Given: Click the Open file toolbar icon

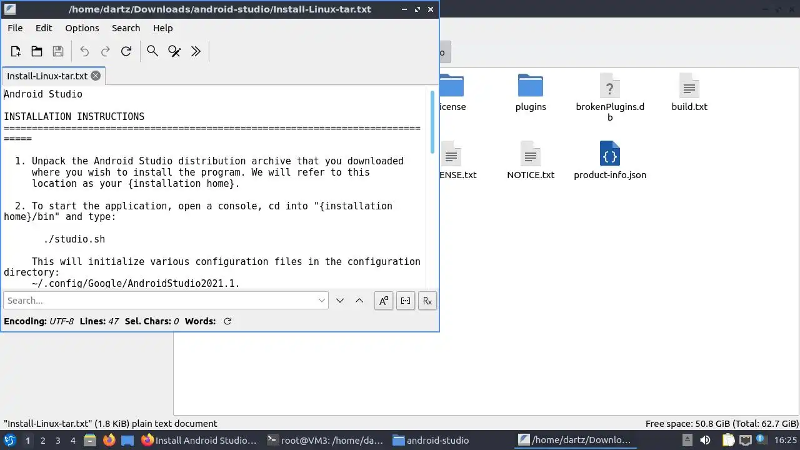Looking at the screenshot, I should [x=37, y=51].
